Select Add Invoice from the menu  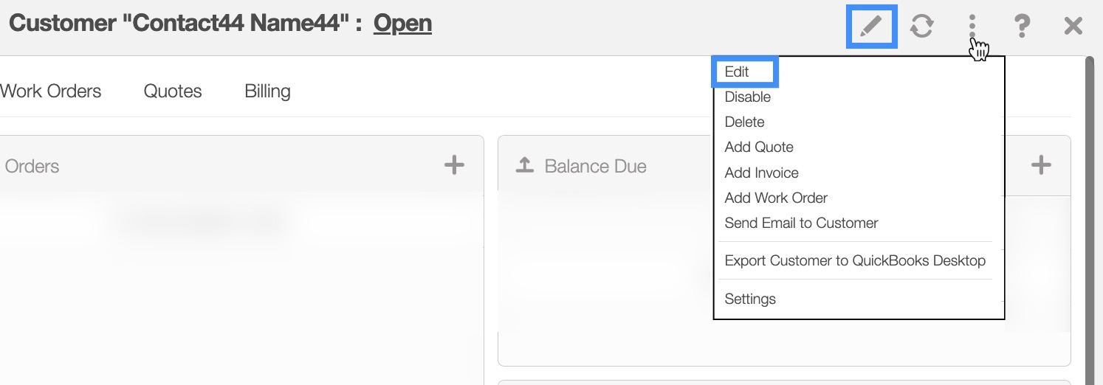[761, 173]
